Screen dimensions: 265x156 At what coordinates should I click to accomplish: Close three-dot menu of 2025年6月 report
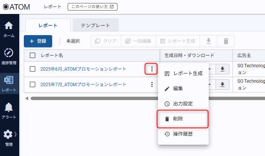pos(152,69)
